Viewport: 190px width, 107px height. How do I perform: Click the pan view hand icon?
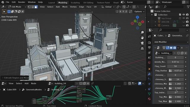[142, 38]
